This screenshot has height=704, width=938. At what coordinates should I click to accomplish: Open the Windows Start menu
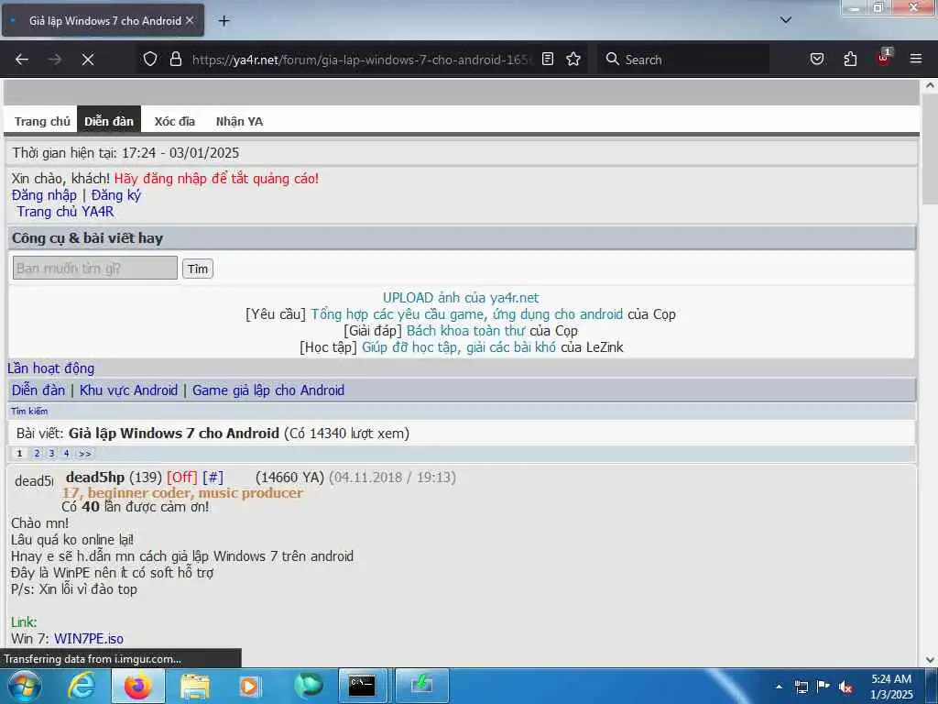25,686
